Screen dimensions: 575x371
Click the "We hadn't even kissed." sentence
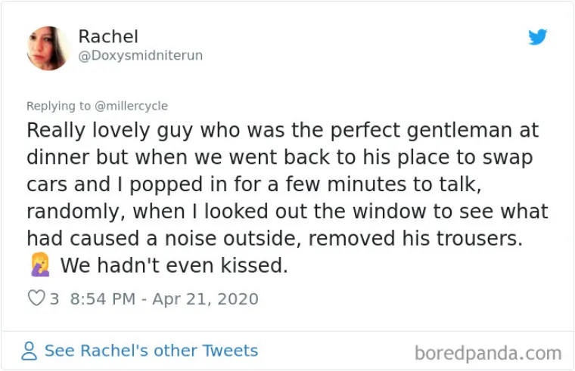pos(174,266)
